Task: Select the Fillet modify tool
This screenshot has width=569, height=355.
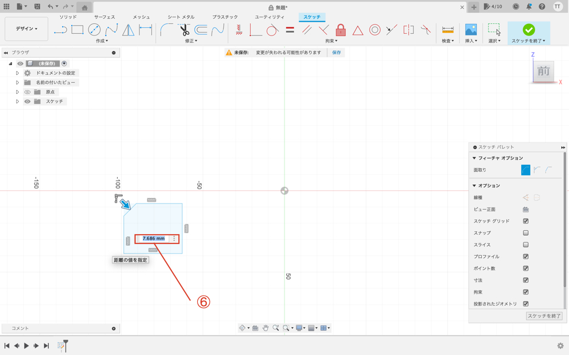Action: click(166, 30)
